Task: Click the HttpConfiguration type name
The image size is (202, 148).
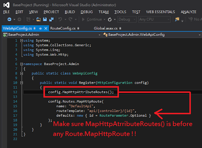Action: pyautogui.click(x=115, y=83)
